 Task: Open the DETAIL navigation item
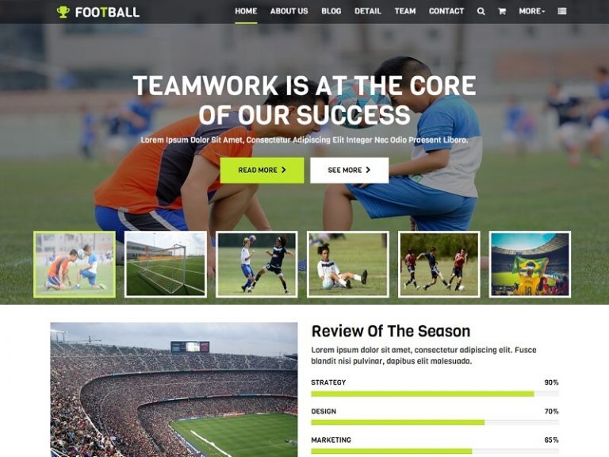pos(368,11)
